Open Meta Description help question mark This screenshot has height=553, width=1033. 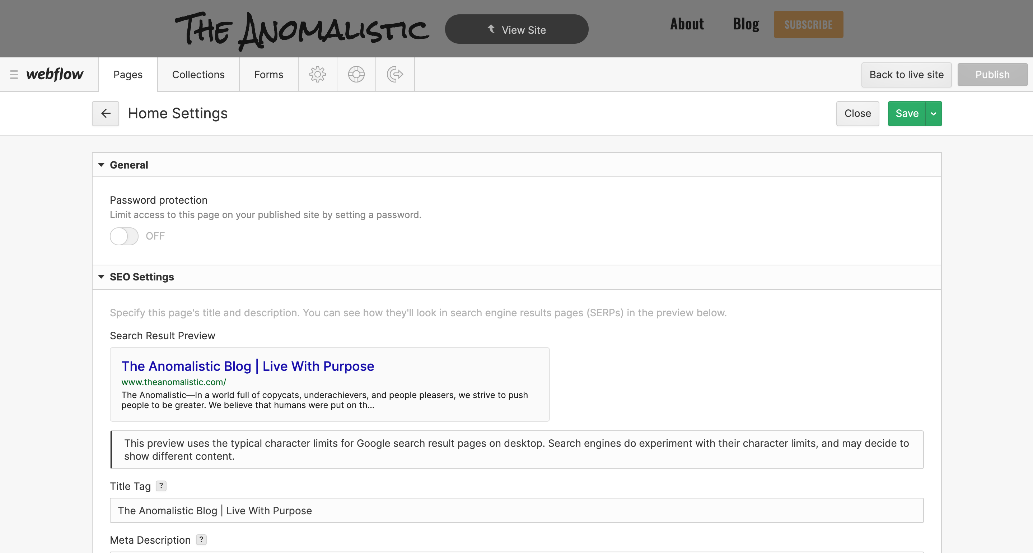[x=201, y=539]
